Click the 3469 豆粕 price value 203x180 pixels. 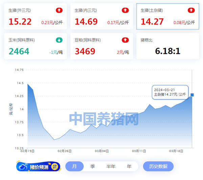(x=86, y=52)
